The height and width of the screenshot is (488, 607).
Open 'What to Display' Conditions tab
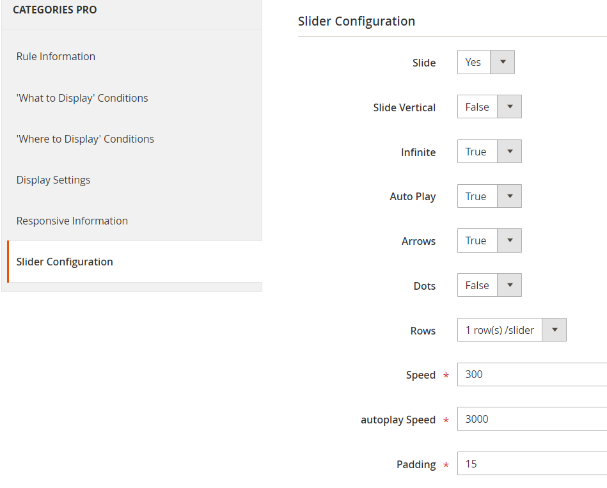tap(82, 98)
